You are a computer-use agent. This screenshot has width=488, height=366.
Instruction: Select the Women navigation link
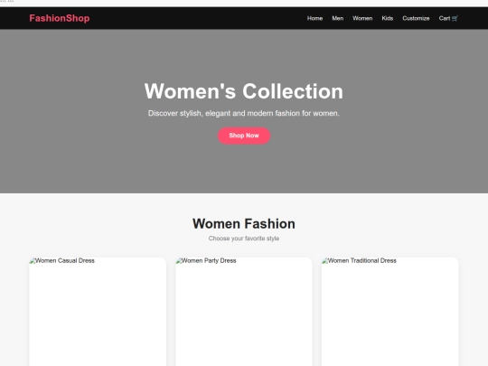pyautogui.click(x=362, y=18)
